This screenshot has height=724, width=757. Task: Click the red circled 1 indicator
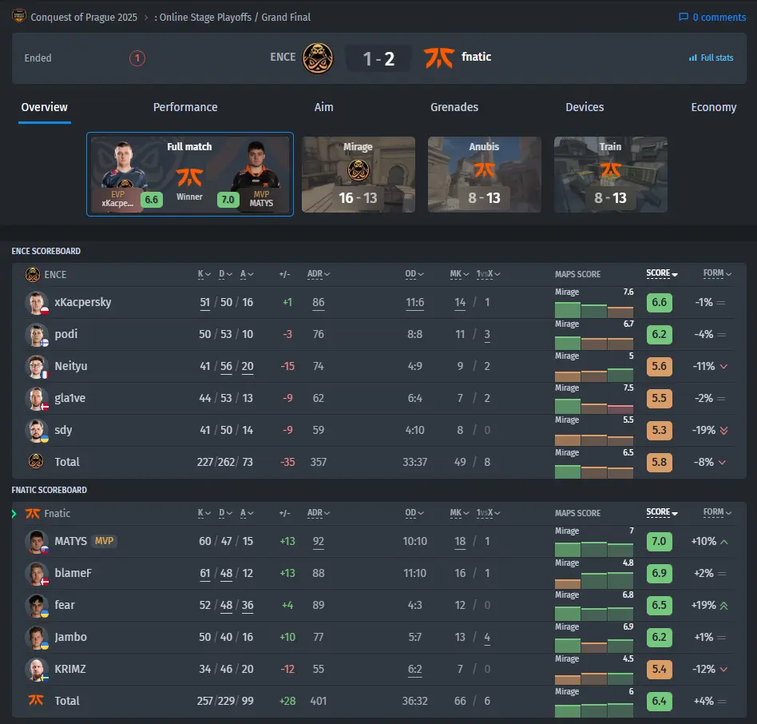[137, 58]
